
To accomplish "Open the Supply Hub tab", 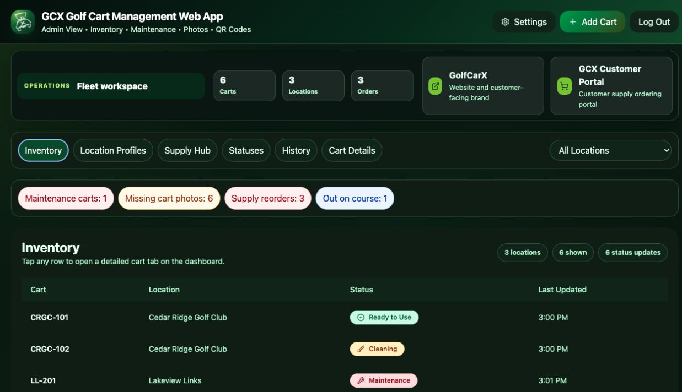I will pos(187,150).
